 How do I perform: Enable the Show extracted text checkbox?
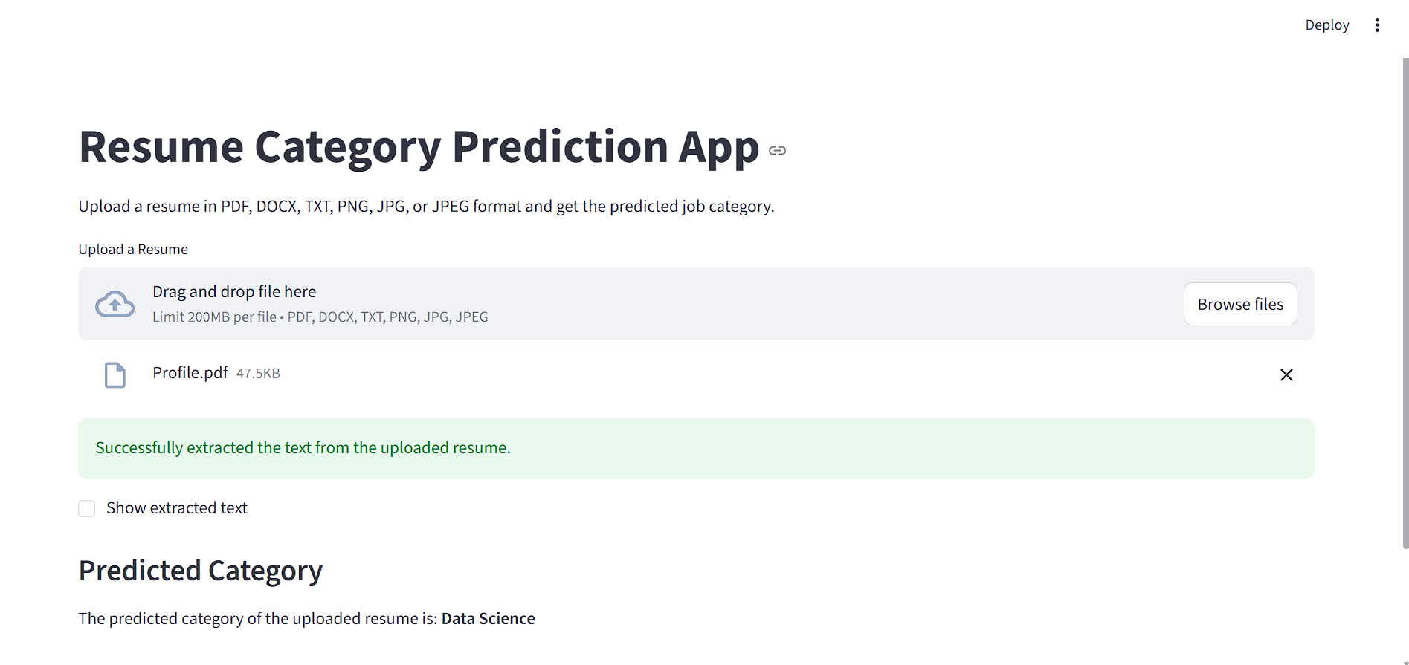(87, 508)
